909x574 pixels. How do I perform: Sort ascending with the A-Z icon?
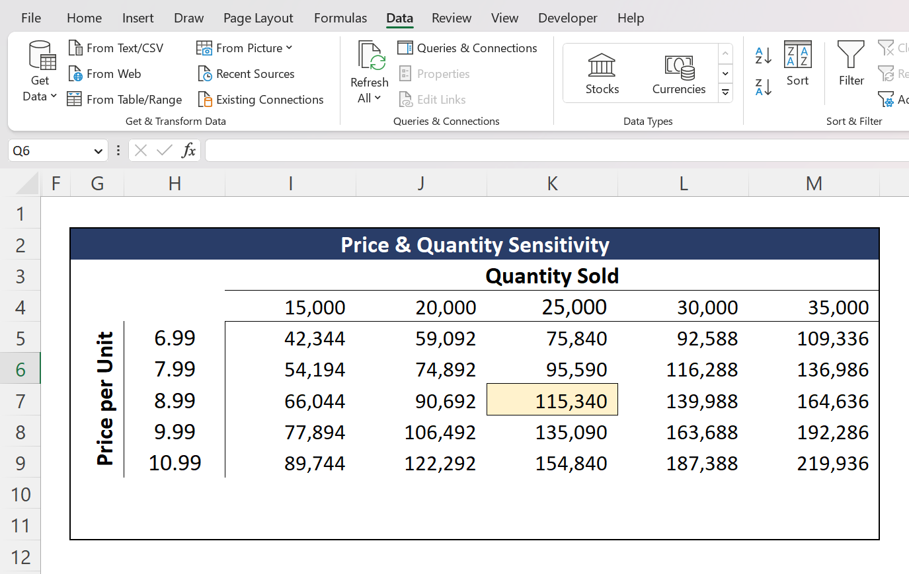coord(762,56)
